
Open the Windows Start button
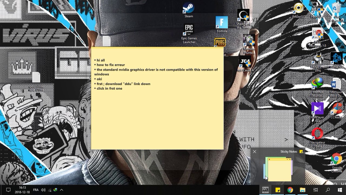[340, 190]
